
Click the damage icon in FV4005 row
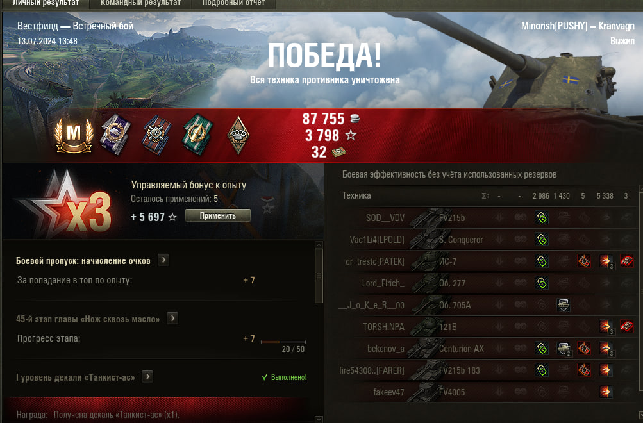pyautogui.click(x=605, y=392)
